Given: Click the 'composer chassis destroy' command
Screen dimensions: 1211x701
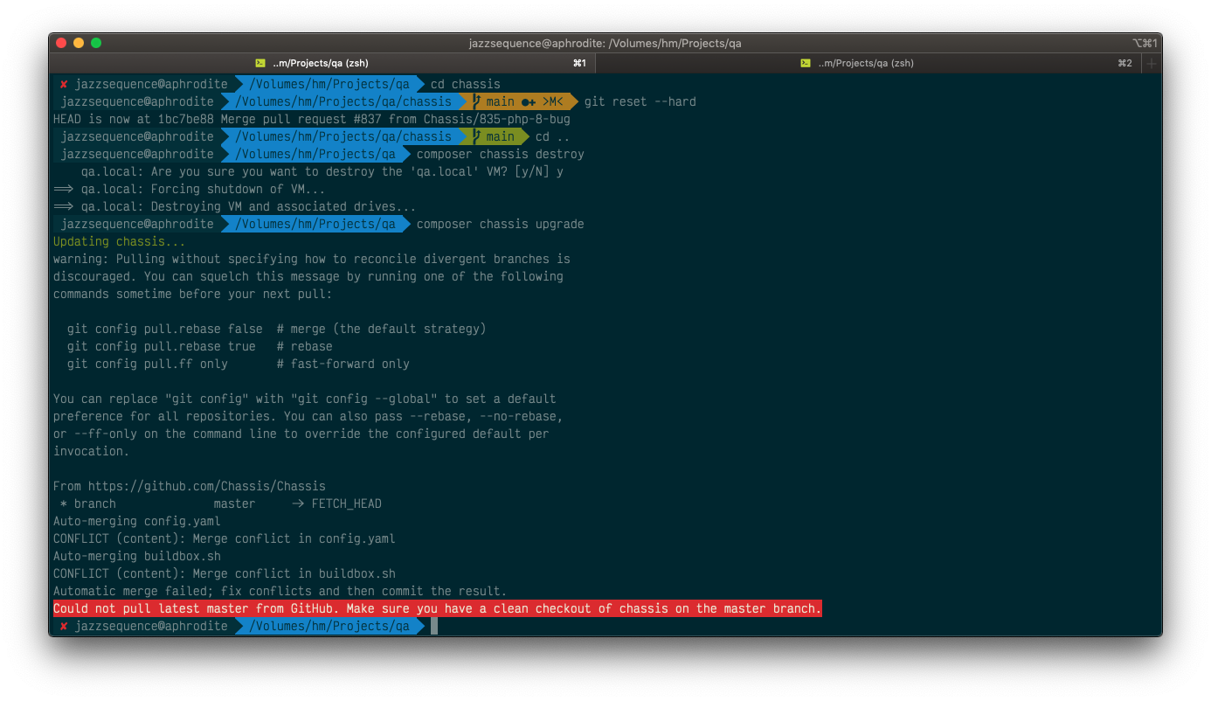Looking at the screenshot, I should [x=501, y=155].
